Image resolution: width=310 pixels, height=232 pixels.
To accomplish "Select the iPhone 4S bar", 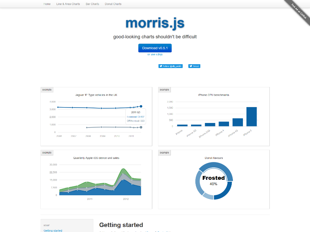I will coord(238,122).
